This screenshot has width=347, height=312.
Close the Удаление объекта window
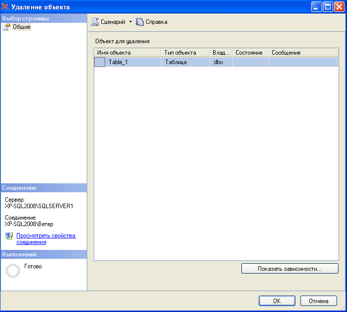tap(339, 6)
